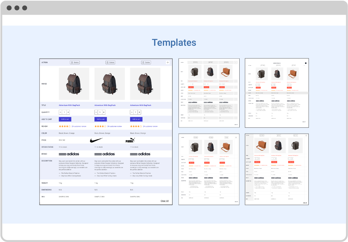Click the plus icon to add a product column

[167, 62]
